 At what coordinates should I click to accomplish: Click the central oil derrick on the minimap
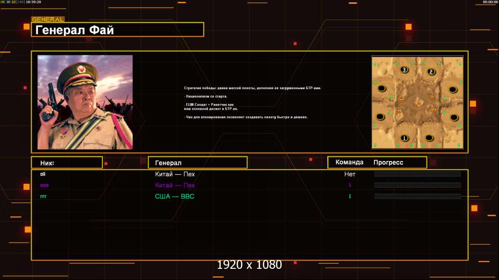(418, 102)
